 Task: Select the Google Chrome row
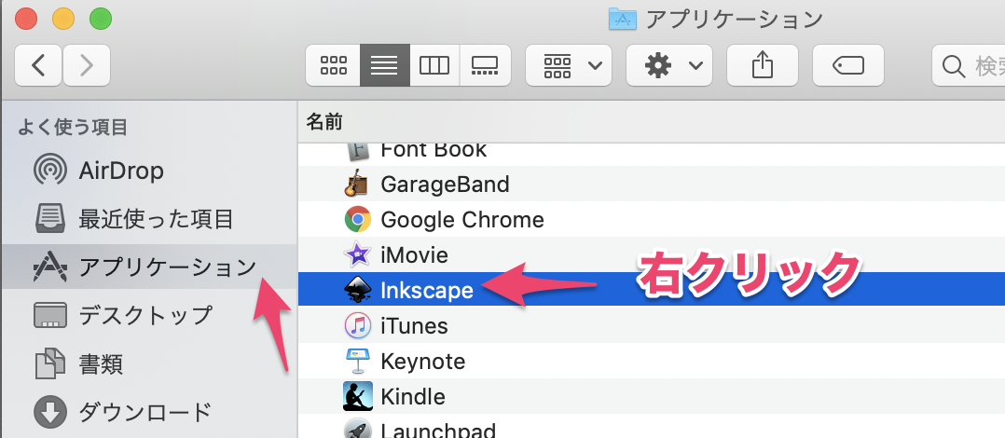point(652,220)
